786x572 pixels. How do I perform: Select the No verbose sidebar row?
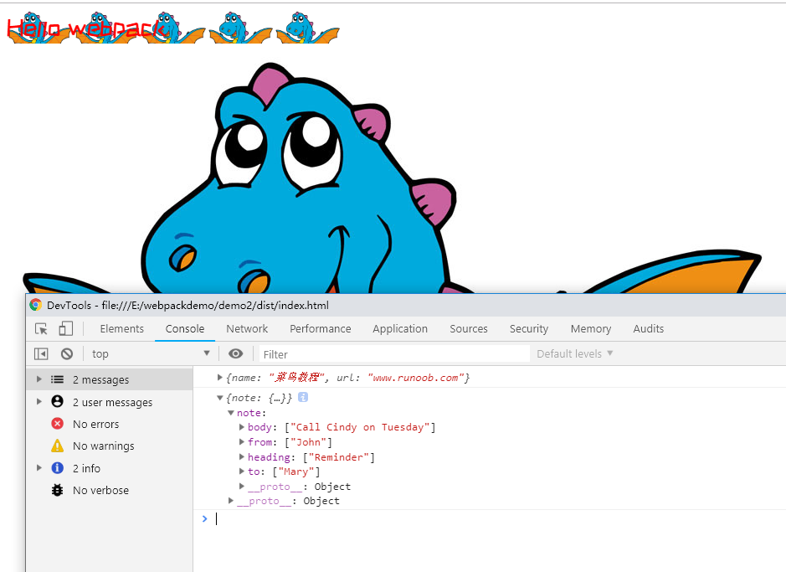[x=110, y=490]
